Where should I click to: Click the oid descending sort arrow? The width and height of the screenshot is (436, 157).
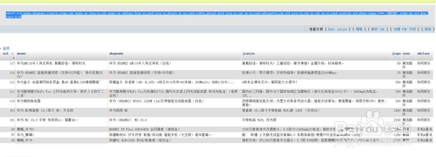[13, 54]
